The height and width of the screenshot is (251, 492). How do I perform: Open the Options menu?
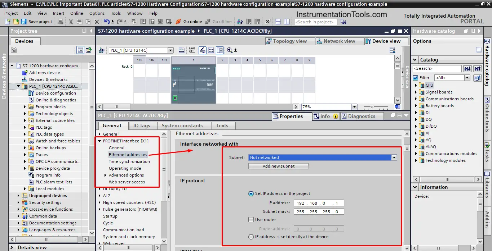click(x=97, y=13)
